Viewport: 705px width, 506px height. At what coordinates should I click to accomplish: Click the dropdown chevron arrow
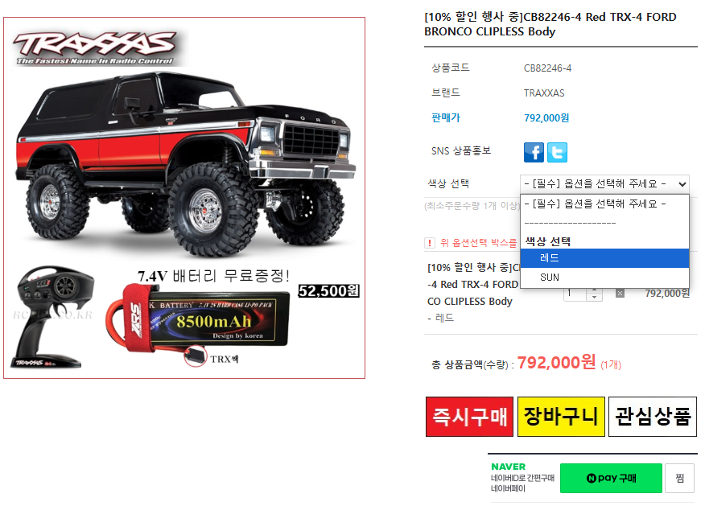[682, 183]
